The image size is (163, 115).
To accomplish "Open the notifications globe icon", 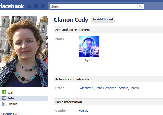I will pyautogui.click(x=43, y=6).
